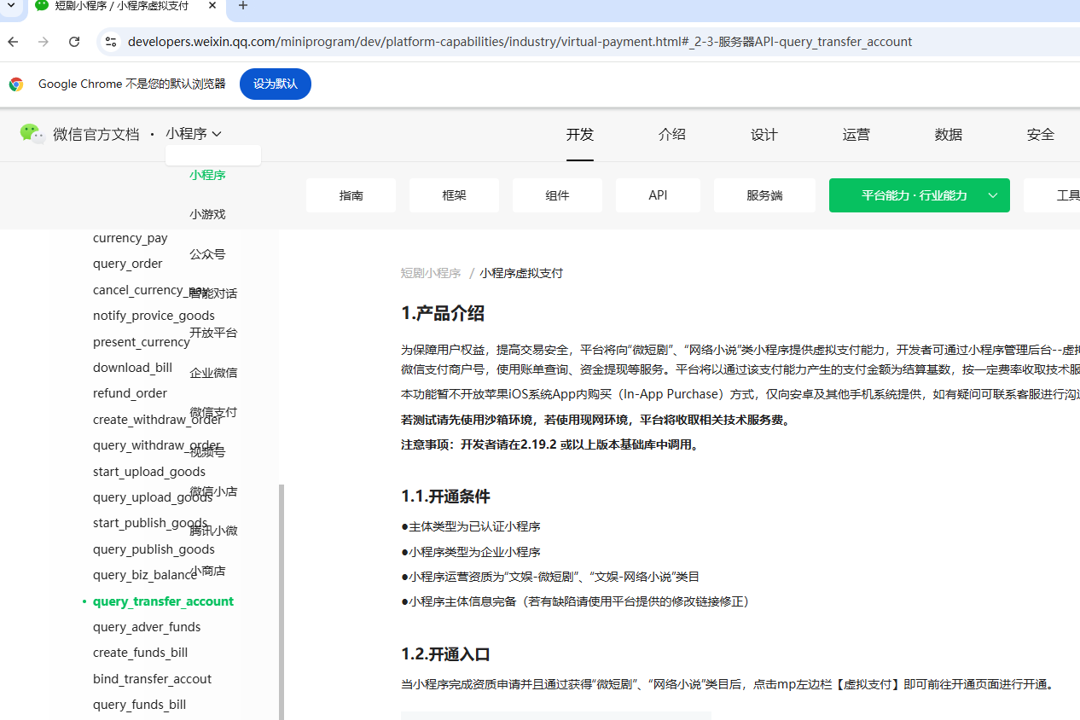The image size is (1080, 720).
Task: Click the 指南 sub-navigation button
Action: [351, 195]
